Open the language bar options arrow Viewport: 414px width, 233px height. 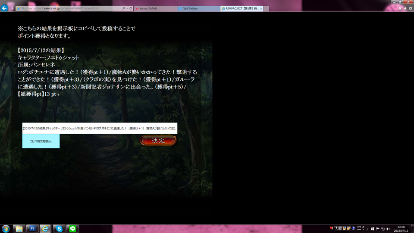coord(363,230)
